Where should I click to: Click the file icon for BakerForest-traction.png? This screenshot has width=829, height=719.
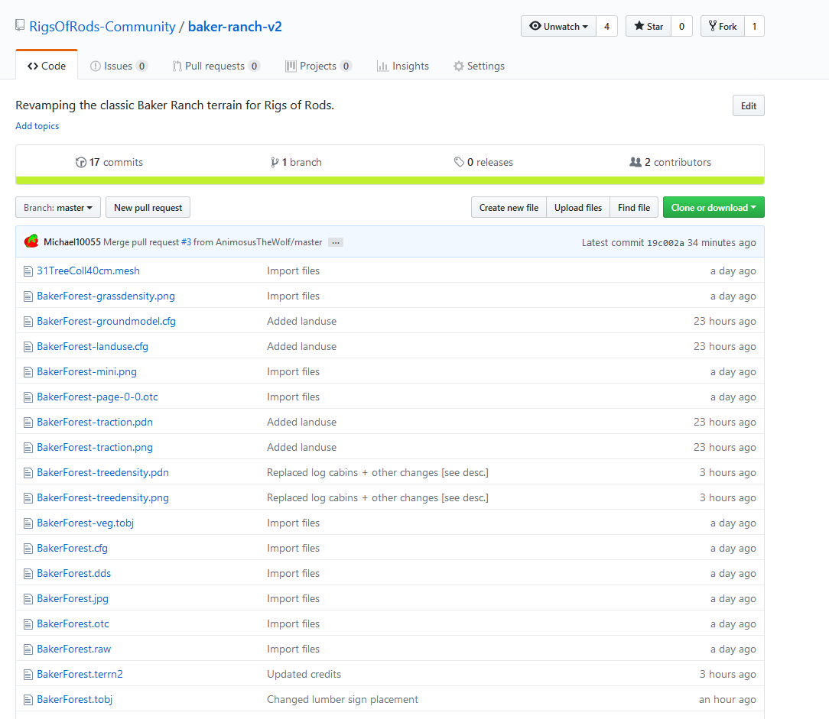click(28, 448)
